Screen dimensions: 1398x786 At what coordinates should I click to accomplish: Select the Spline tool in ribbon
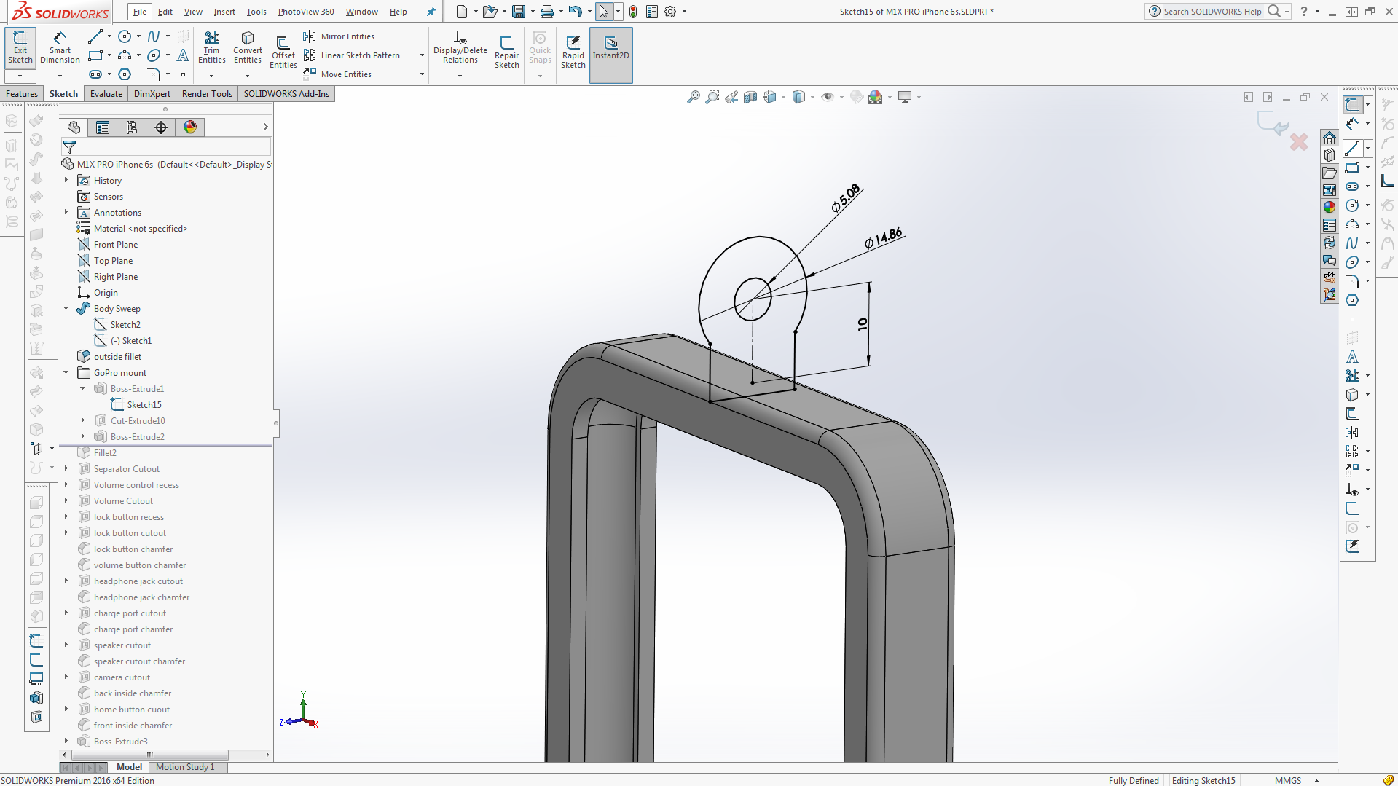(x=153, y=36)
